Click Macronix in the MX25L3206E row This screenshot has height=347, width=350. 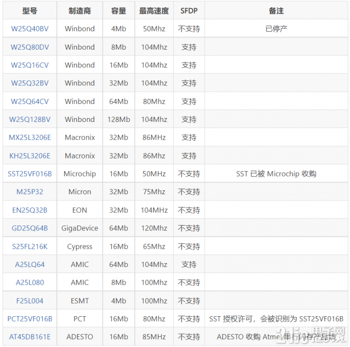80,137
